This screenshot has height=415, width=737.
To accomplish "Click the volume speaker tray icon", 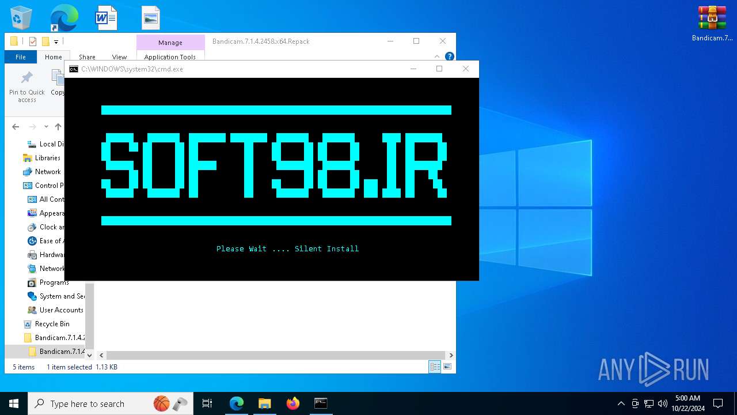I will click(663, 403).
